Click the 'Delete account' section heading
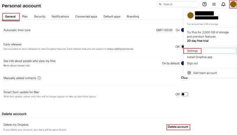Image resolution: width=237 pixels, height=135 pixels. click(x=14, y=114)
